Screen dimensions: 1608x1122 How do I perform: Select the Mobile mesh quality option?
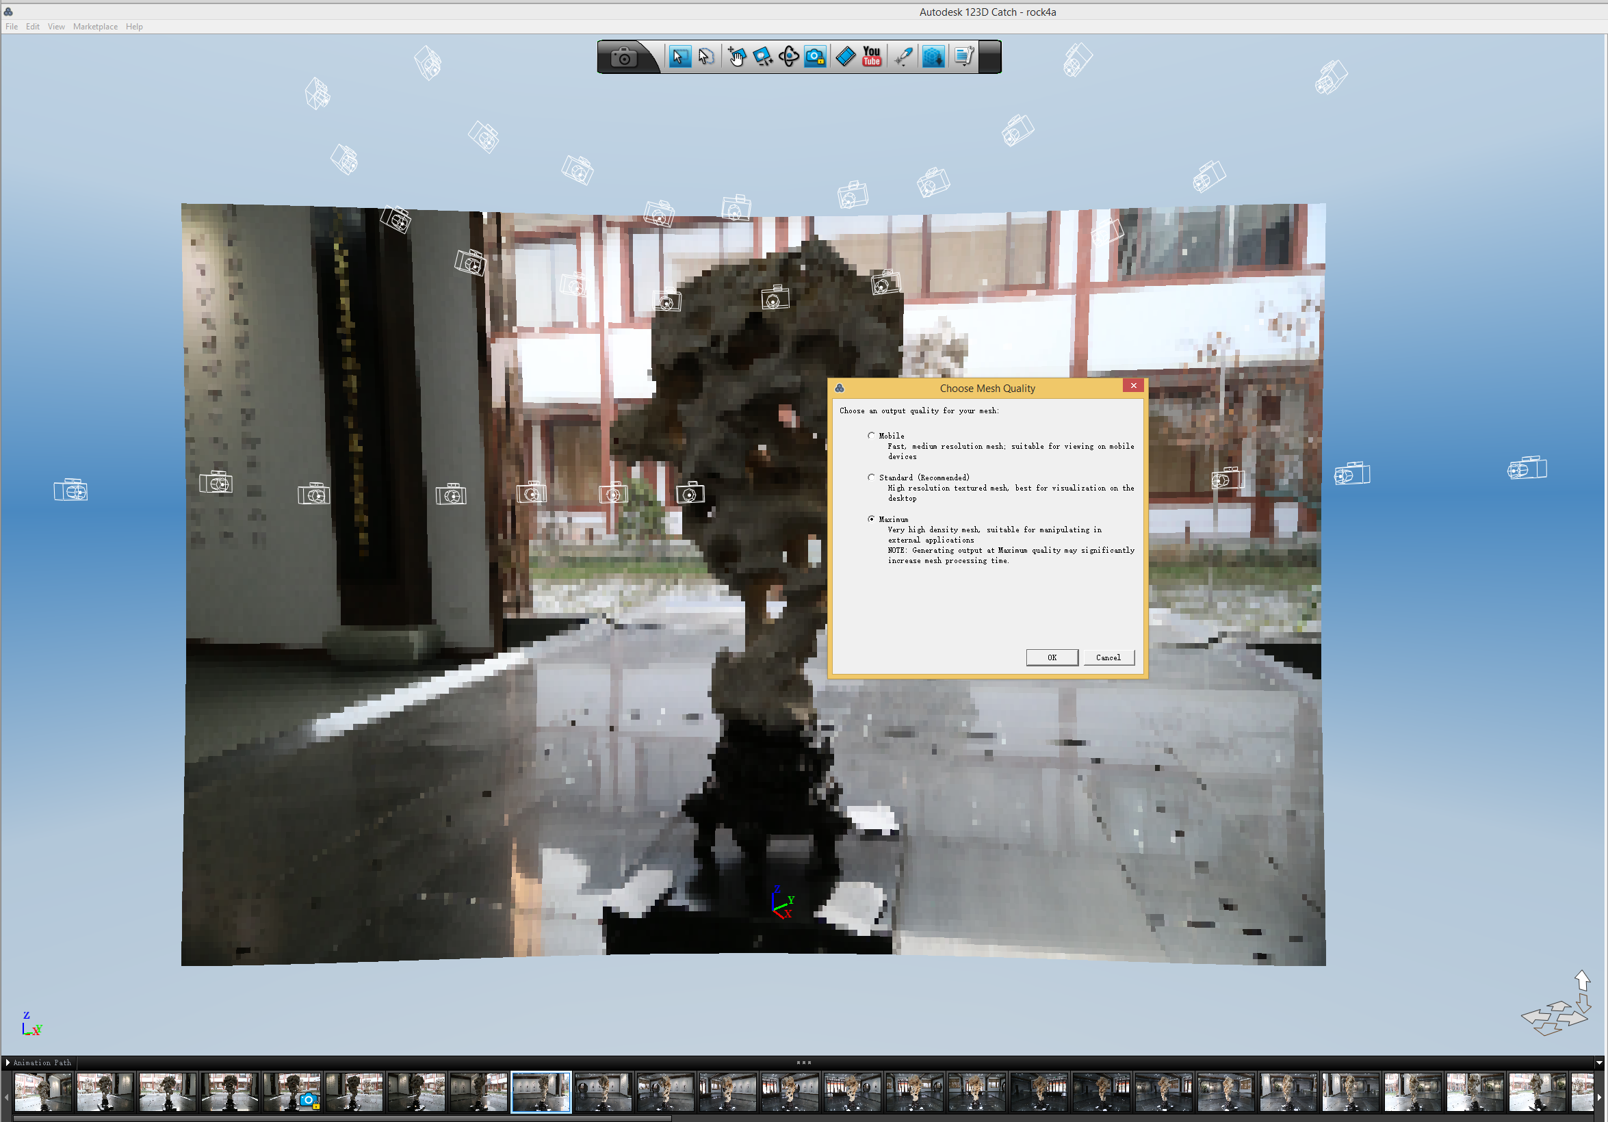(871, 436)
